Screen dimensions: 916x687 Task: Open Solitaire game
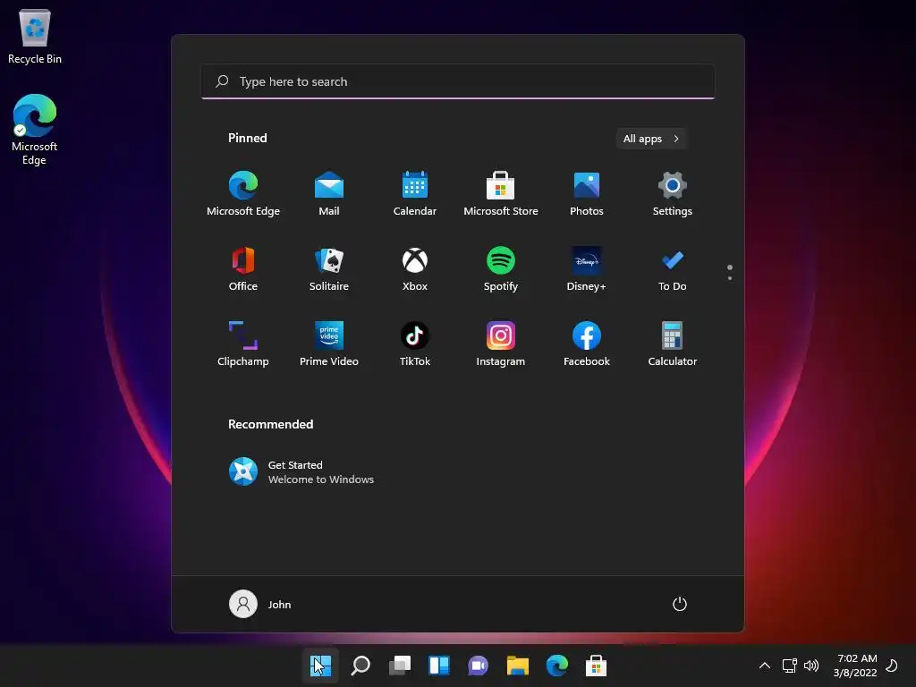point(329,268)
